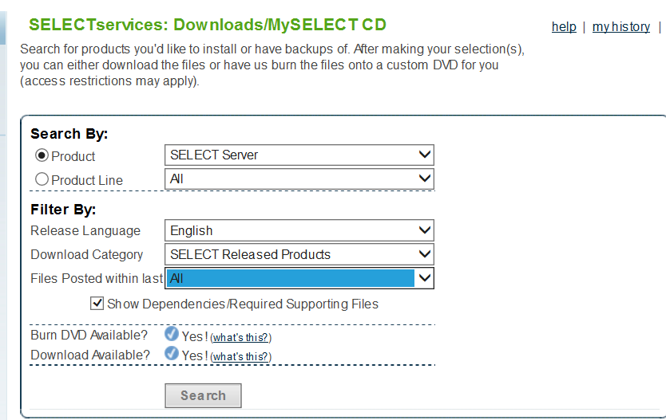
Task: Click the Show Dependencies/Required Supporting Files label
Action: pos(243,304)
